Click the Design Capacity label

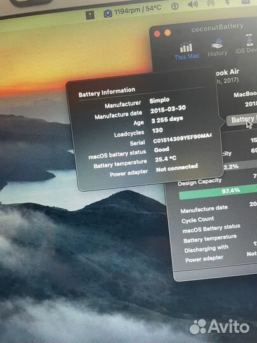(199, 182)
